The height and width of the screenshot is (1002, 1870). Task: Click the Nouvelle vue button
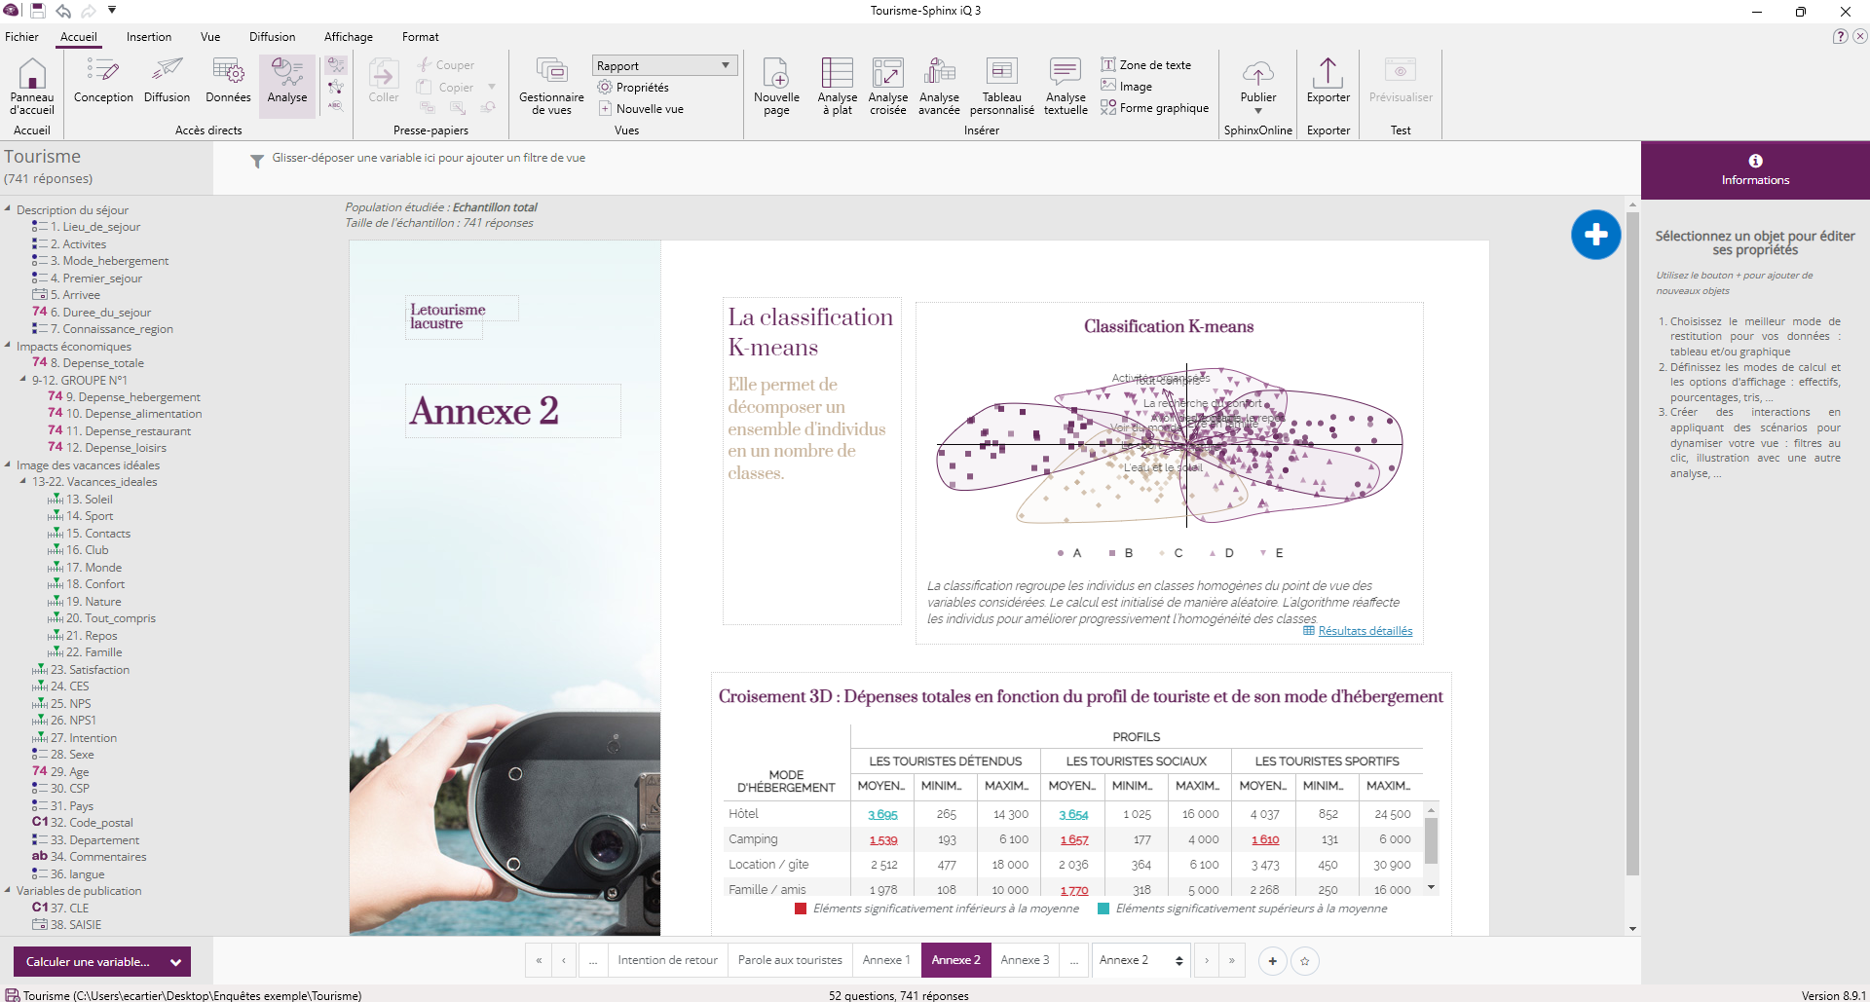click(x=650, y=109)
